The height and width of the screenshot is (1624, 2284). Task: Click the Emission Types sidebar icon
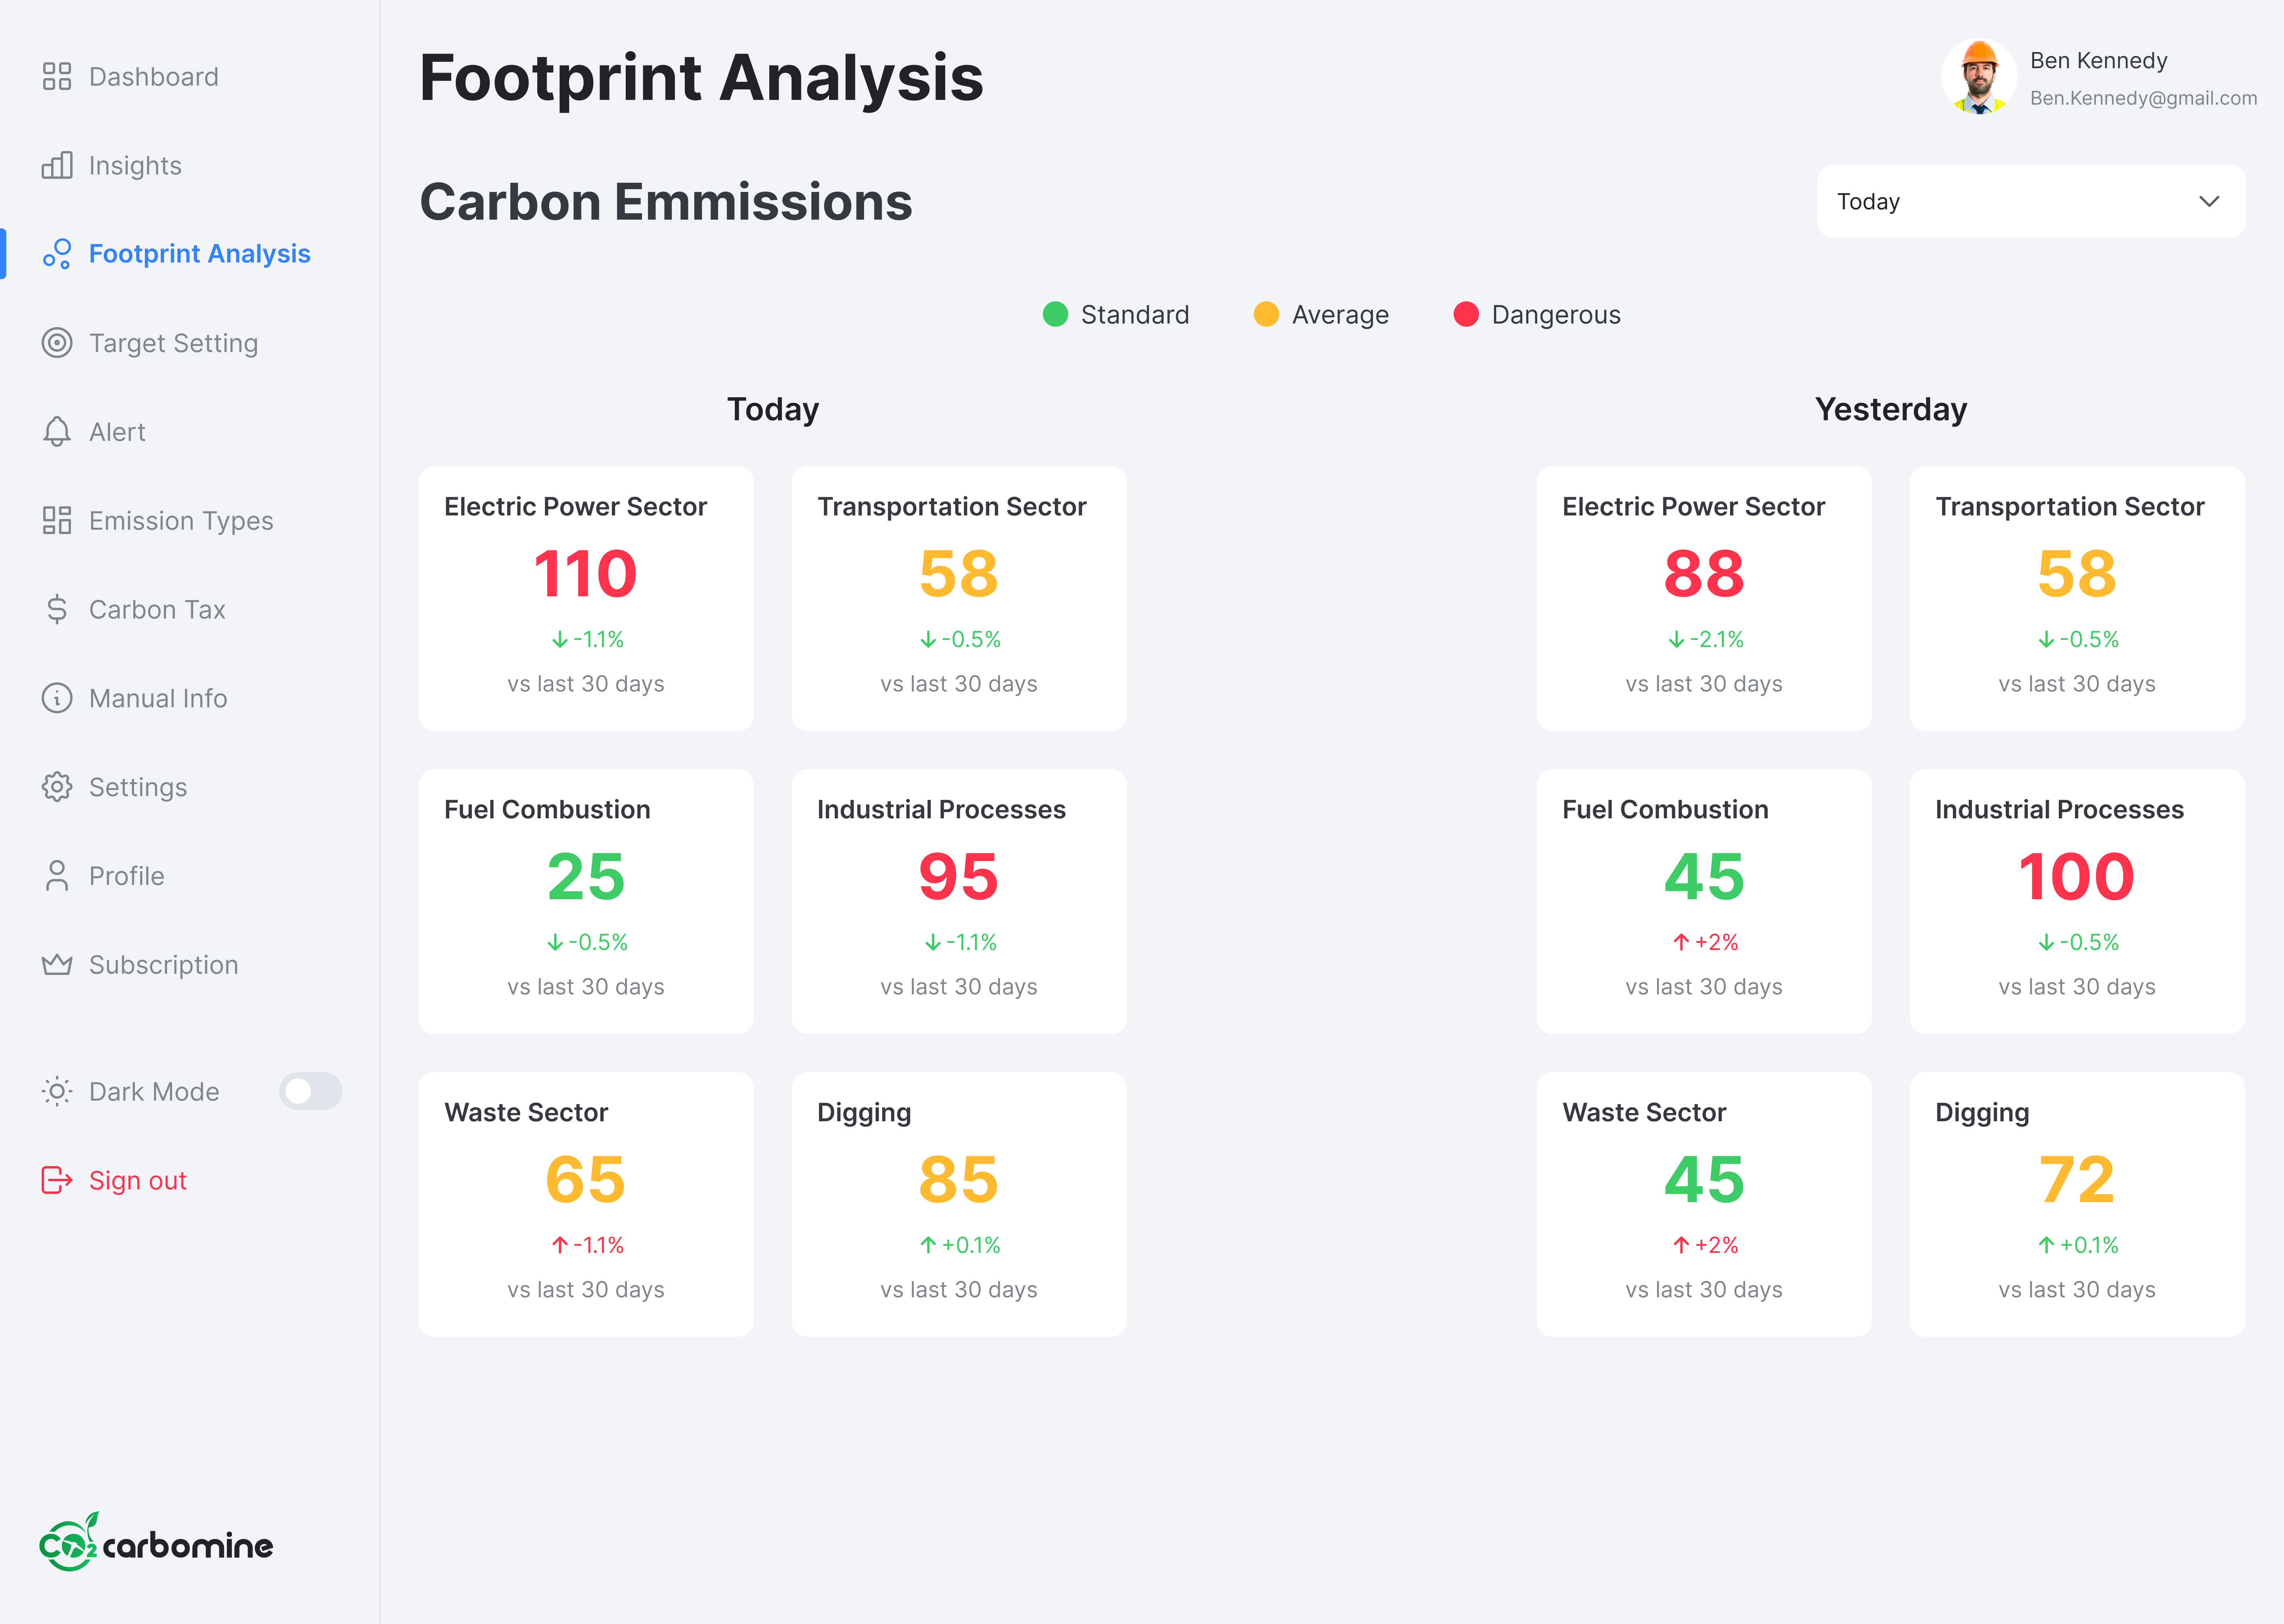pyautogui.click(x=57, y=521)
